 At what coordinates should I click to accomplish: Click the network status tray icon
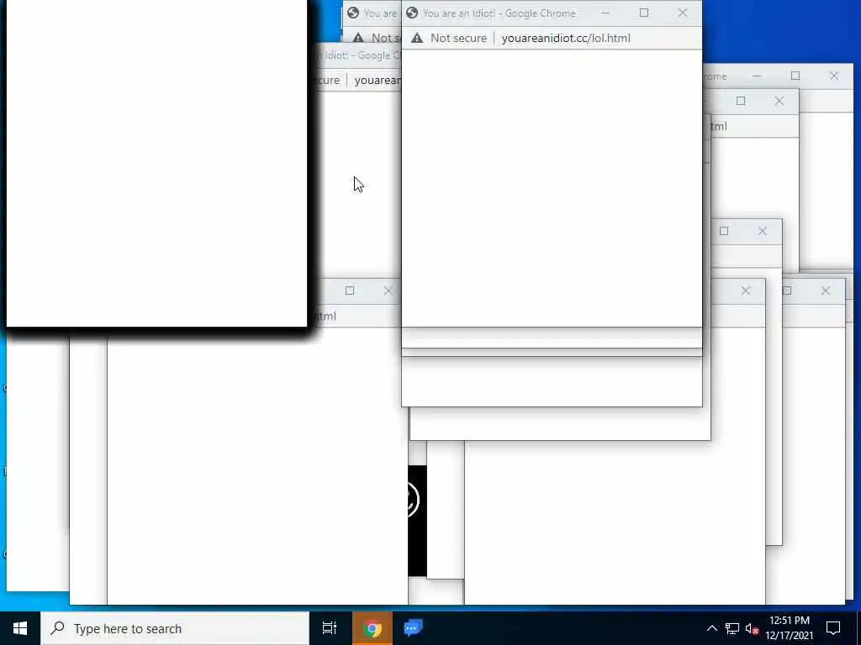tap(732, 628)
